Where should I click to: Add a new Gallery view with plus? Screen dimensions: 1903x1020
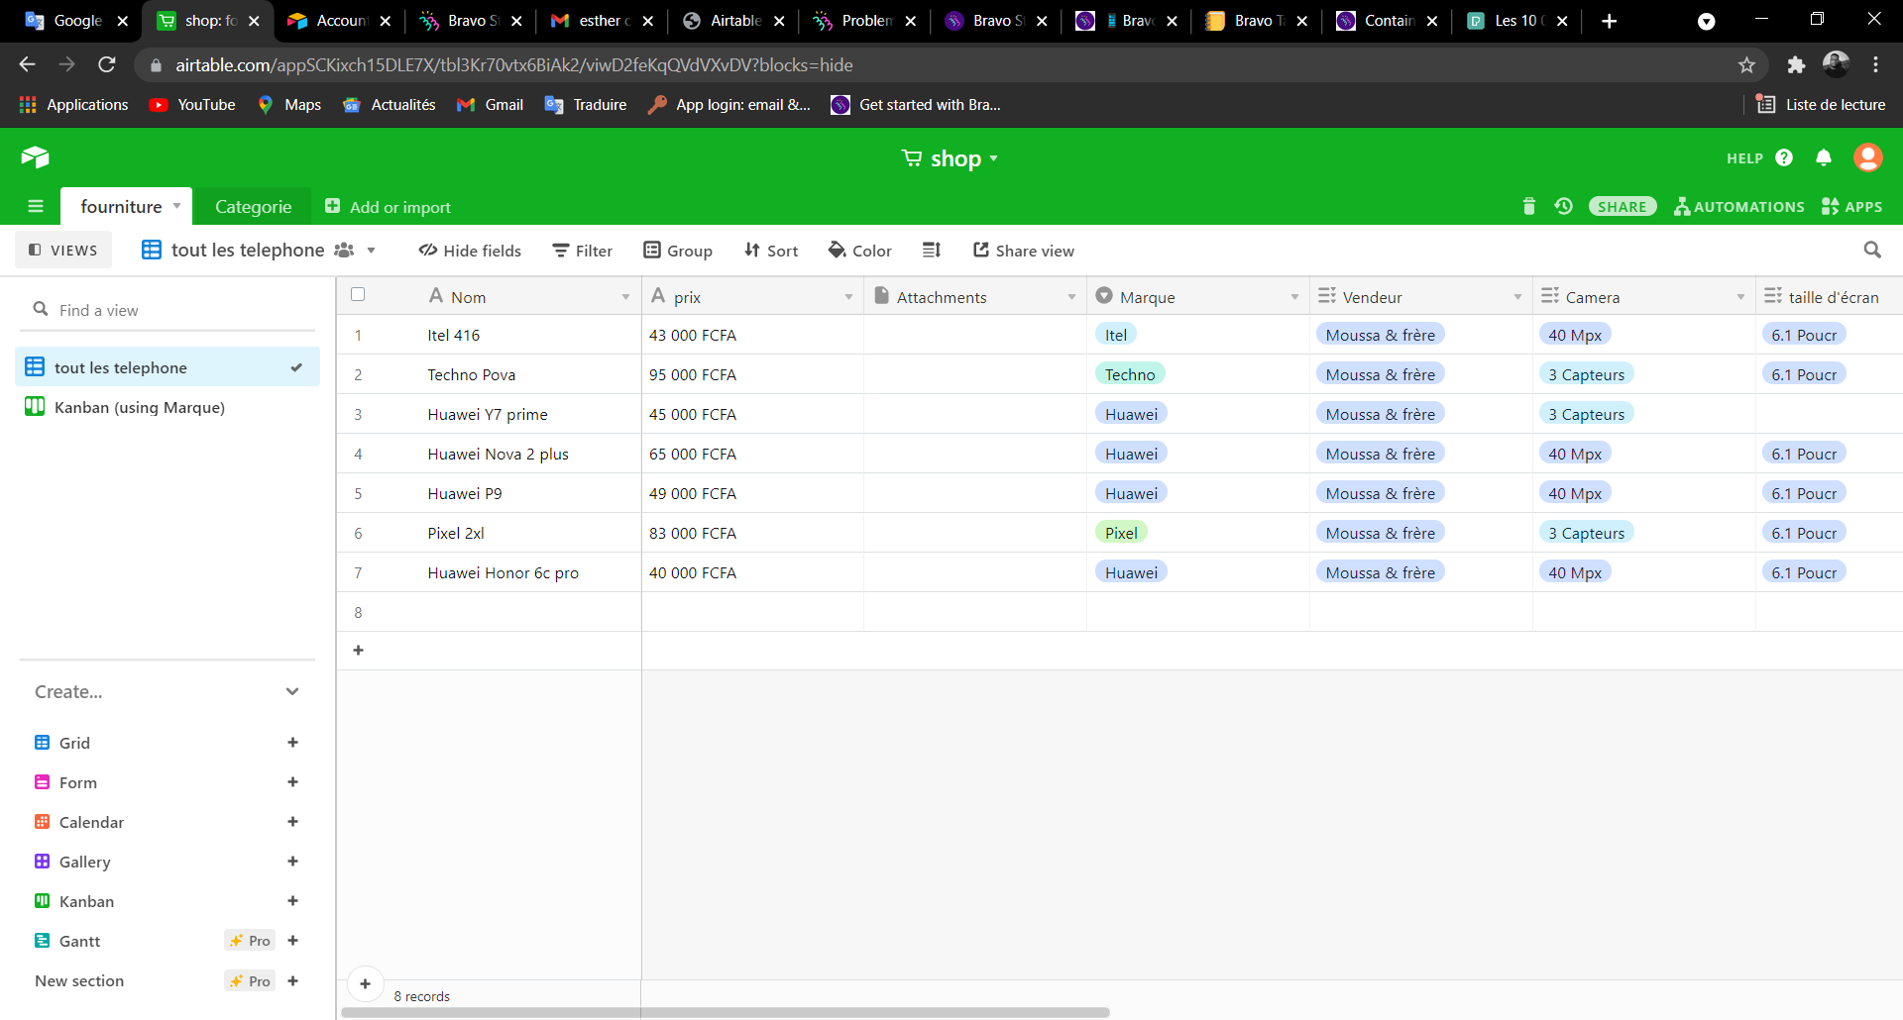(x=292, y=862)
